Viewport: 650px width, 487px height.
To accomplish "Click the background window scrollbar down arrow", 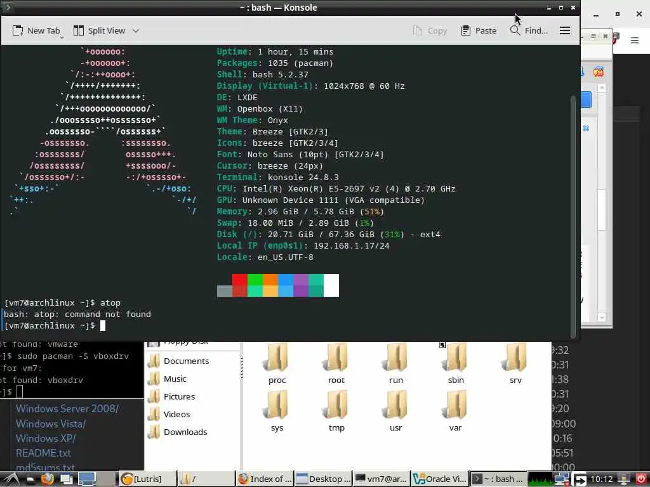I will click(602, 318).
